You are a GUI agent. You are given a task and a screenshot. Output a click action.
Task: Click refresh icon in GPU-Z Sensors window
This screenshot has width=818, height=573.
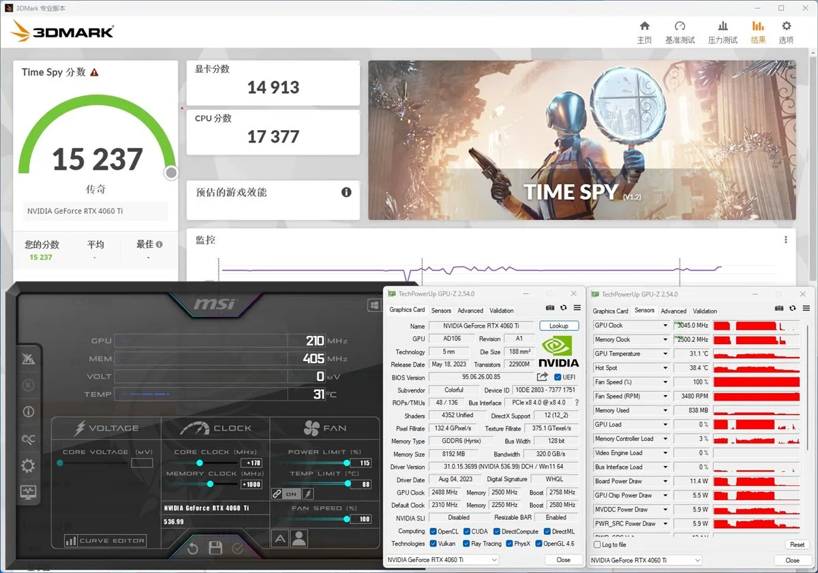click(x=791, y=309)
